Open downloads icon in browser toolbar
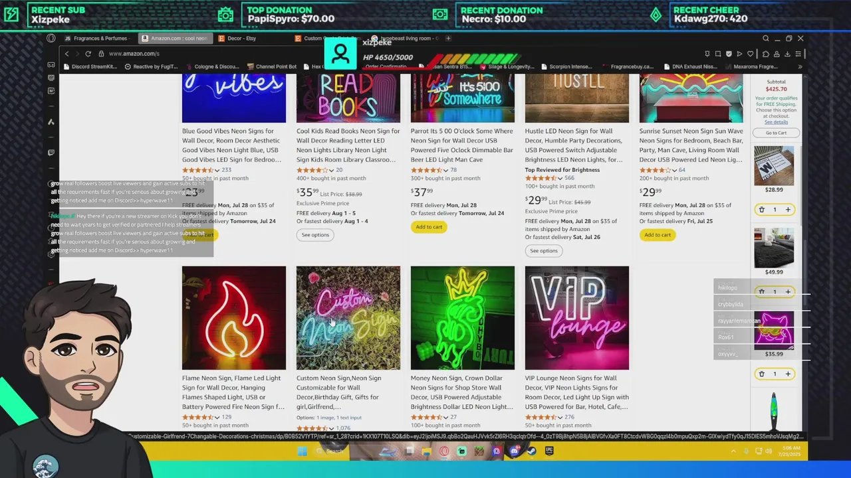Screen dimensions: 851x478 pos(787,54)
